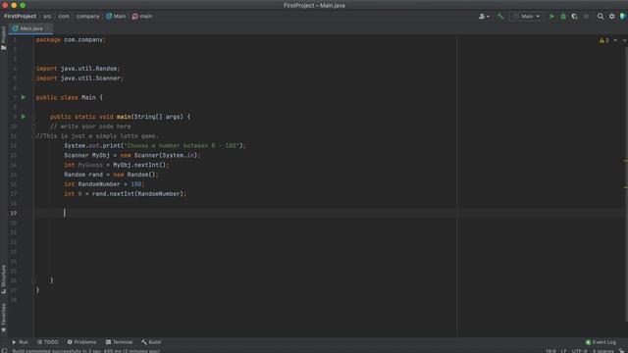
Task: Open the Problems tool window
Action: 81,342
